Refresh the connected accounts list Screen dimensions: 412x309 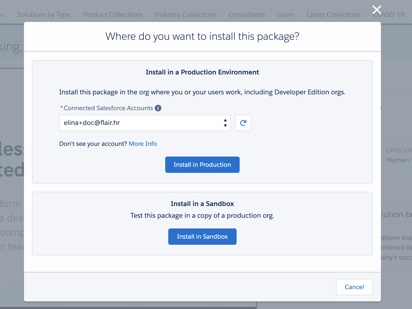tap(243, 123)
